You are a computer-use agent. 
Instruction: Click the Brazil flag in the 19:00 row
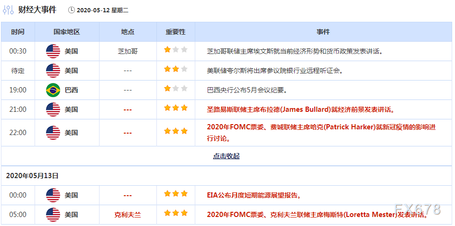(53, 90)
